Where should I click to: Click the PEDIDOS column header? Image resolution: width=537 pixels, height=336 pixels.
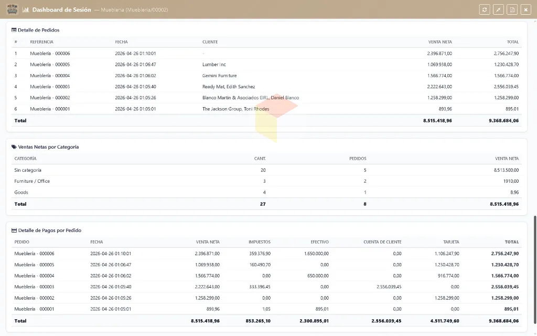(358, 159)
